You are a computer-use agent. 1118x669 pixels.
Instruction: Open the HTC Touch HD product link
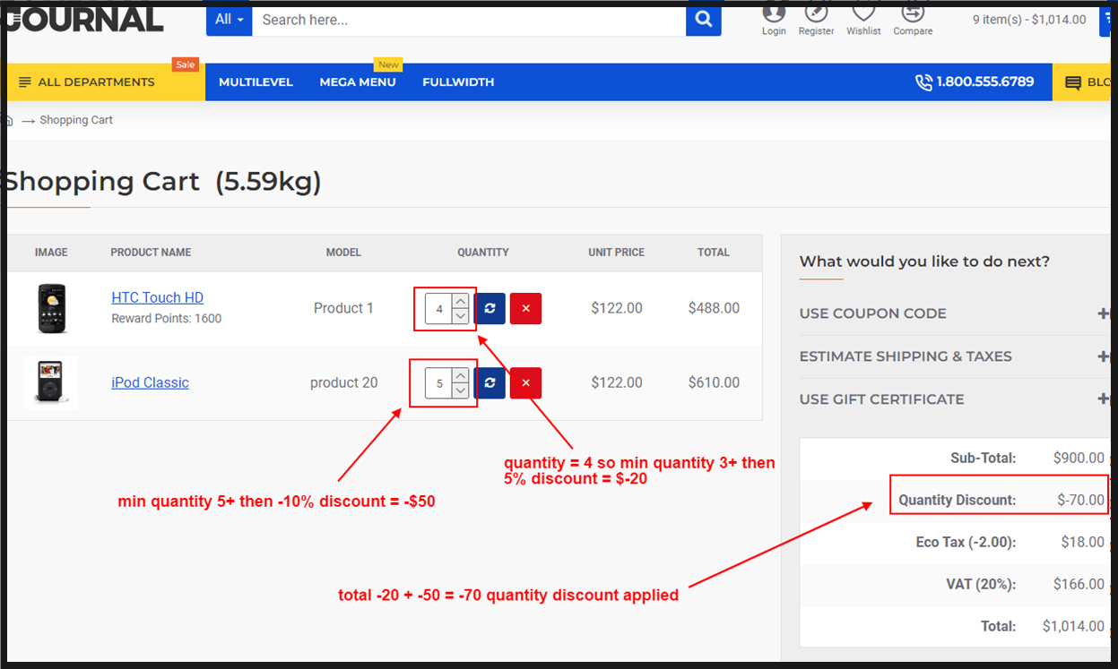pyautogui.click(x=157, y=296)
